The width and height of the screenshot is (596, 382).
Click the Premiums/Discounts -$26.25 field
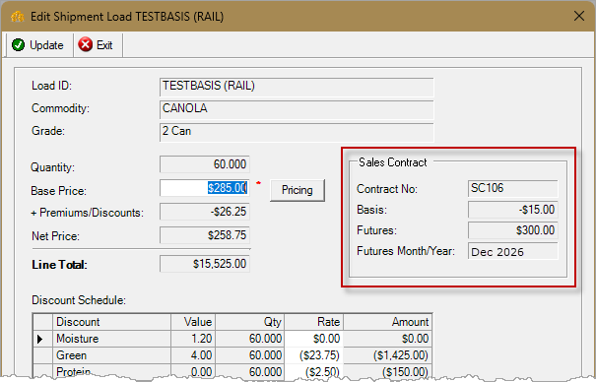click(205, 212)
